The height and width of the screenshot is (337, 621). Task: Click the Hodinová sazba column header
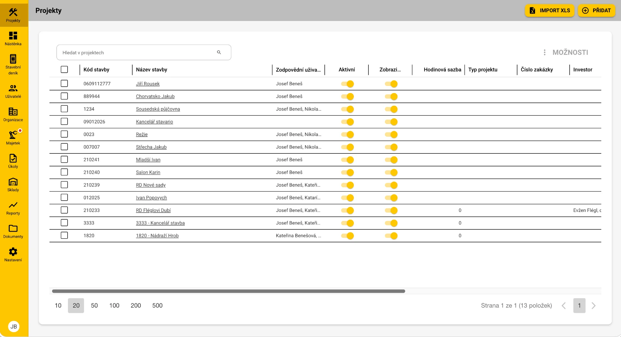coord(442,69)
